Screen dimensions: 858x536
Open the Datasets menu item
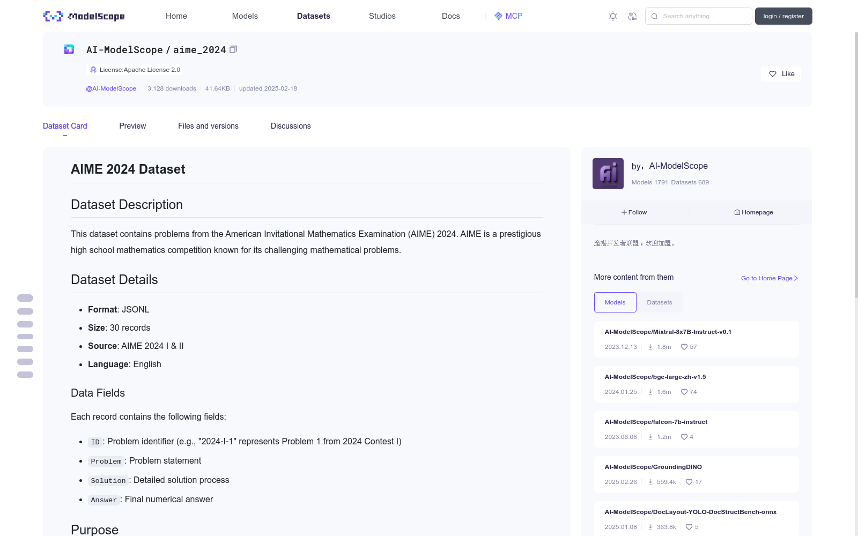click(314, 16)
